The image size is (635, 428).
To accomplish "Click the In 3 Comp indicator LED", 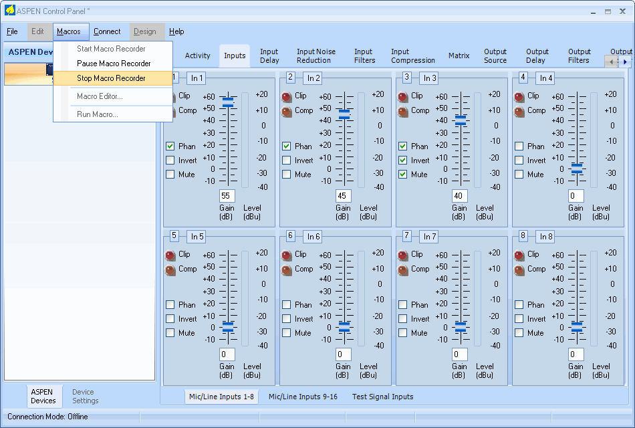I will click(x=403, y=112).
